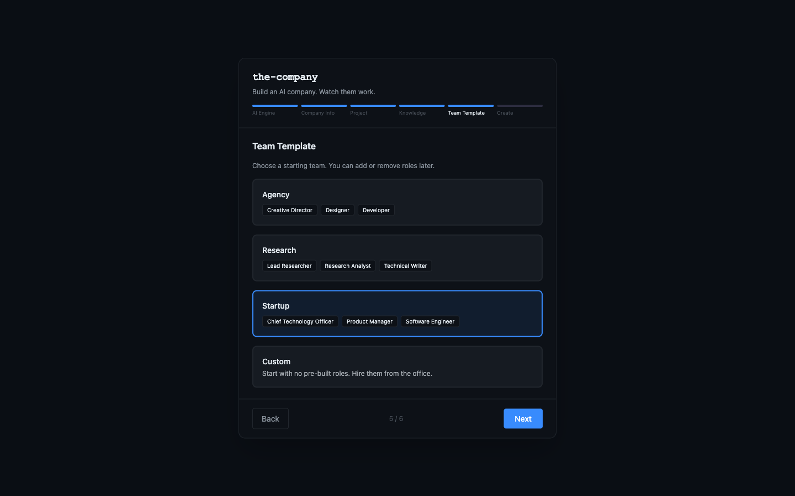Click the Designer role tag

coord(337,210)
